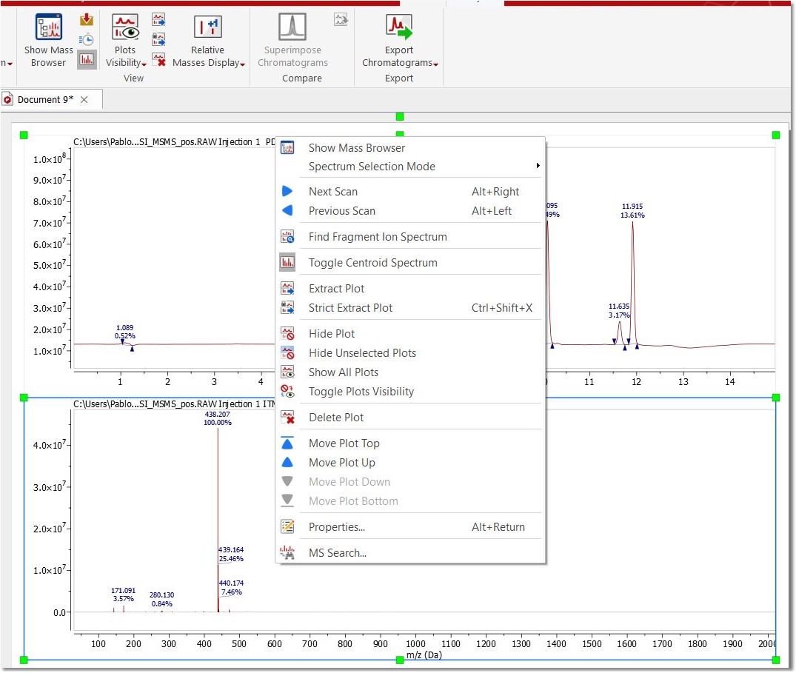The image size is (796, 673).
Task: Select Find Fragment Ion Spectrum in context menu
Action: pos(378,237)
